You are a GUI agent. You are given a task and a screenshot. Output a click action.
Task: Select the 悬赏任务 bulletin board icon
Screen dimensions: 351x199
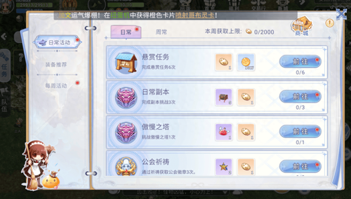tap(126, 62)
